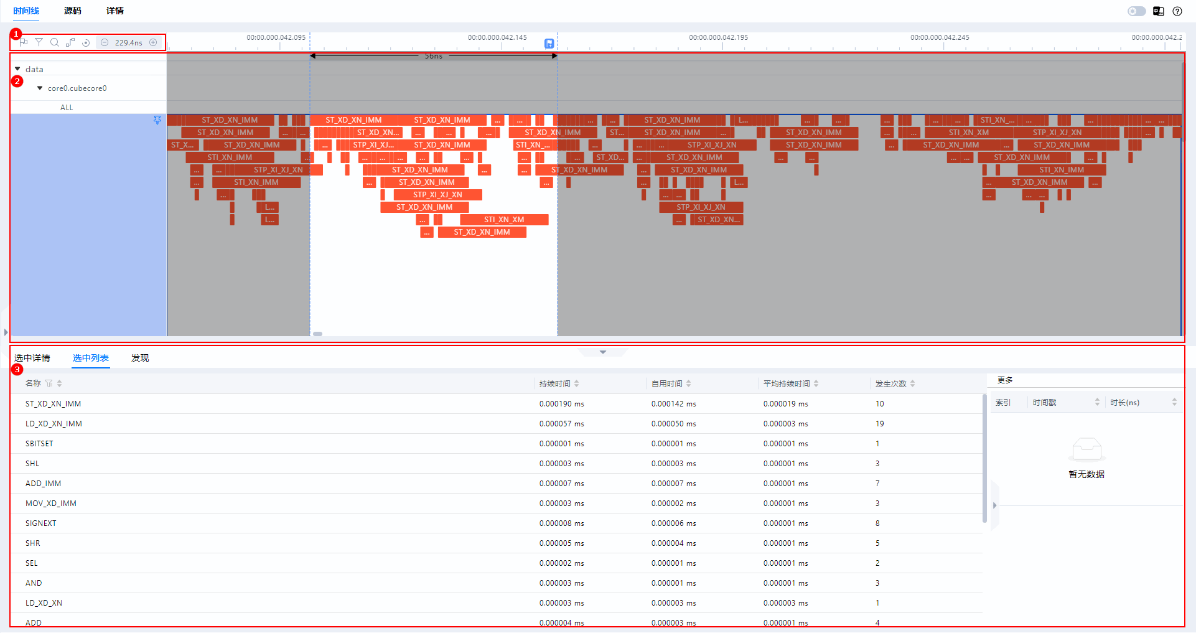1196x633 pixels.
Task: Select the SBITSET table row
Action: pos(497,444)
